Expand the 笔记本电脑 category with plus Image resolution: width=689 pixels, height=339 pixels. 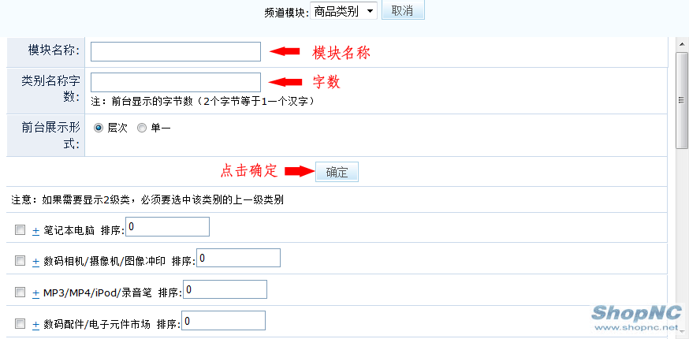pyautogui.click(x=36, y=231)
